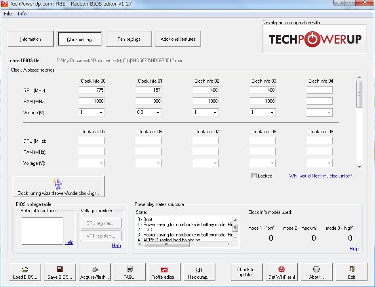The height and width of the screenshot is (287, 375).
Task: Click the GPU MHz field of Clock info 02
Action: (206, 90)
